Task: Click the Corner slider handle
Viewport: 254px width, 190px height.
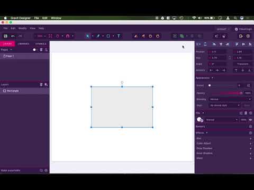Action: pos(210,85)
